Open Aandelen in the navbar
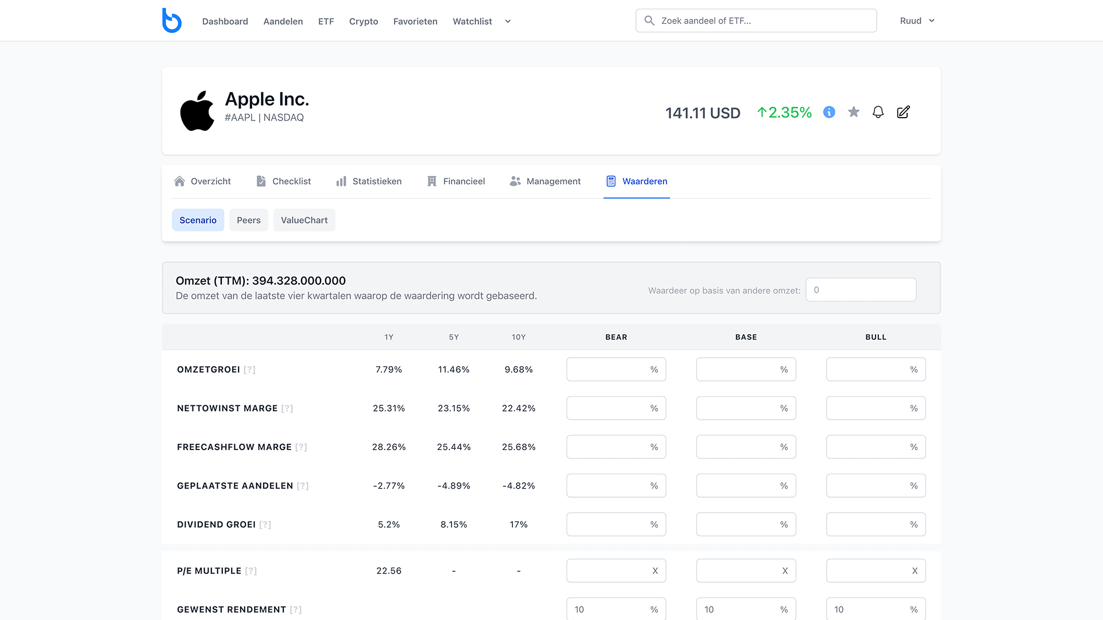Screen dimensions: 1103x620 [x=283, y=21]
